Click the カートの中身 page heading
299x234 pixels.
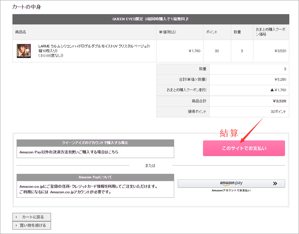click(28, 7)
